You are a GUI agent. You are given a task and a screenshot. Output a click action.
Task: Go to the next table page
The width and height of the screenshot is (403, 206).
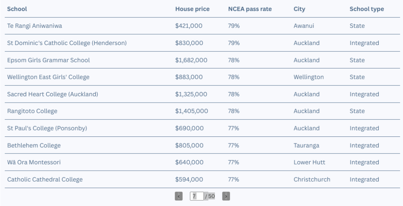point(226,196)
